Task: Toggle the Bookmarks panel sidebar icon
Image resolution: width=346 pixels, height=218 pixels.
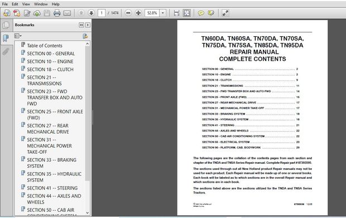Action: tap(6, 38)
